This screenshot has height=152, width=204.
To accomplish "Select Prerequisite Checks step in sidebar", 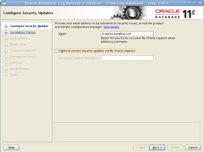I will click(x=23, y=57).
